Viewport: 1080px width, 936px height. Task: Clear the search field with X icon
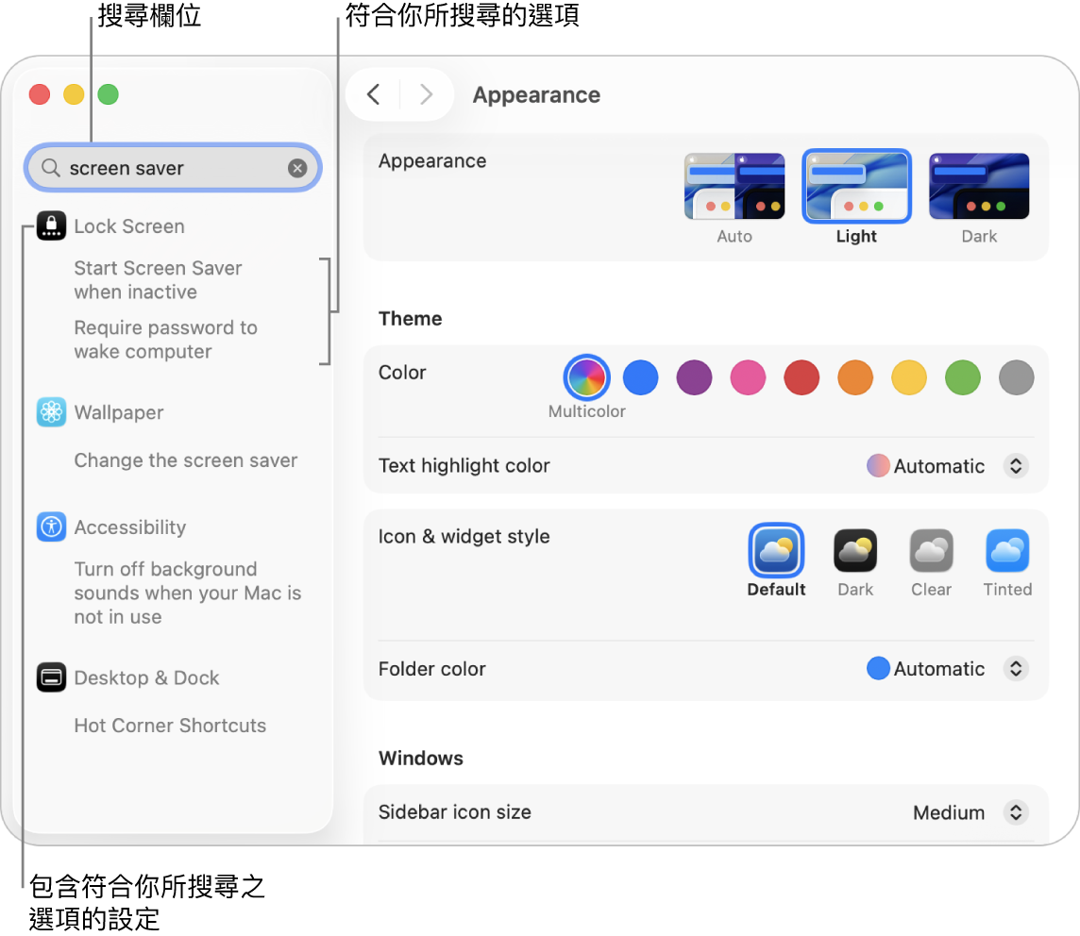click(x=297, y=168)
